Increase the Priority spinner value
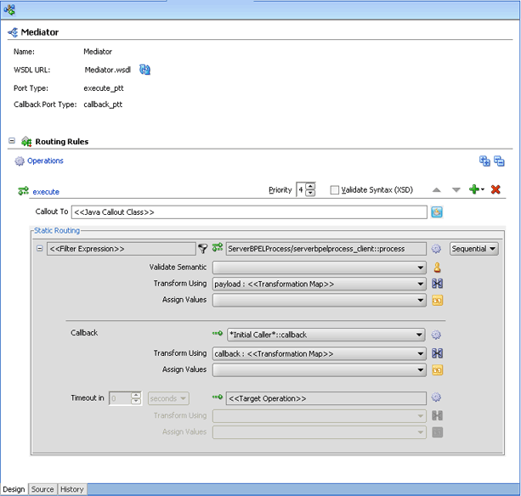This screenshot has width=521, height=496. (x=310, y=186)
